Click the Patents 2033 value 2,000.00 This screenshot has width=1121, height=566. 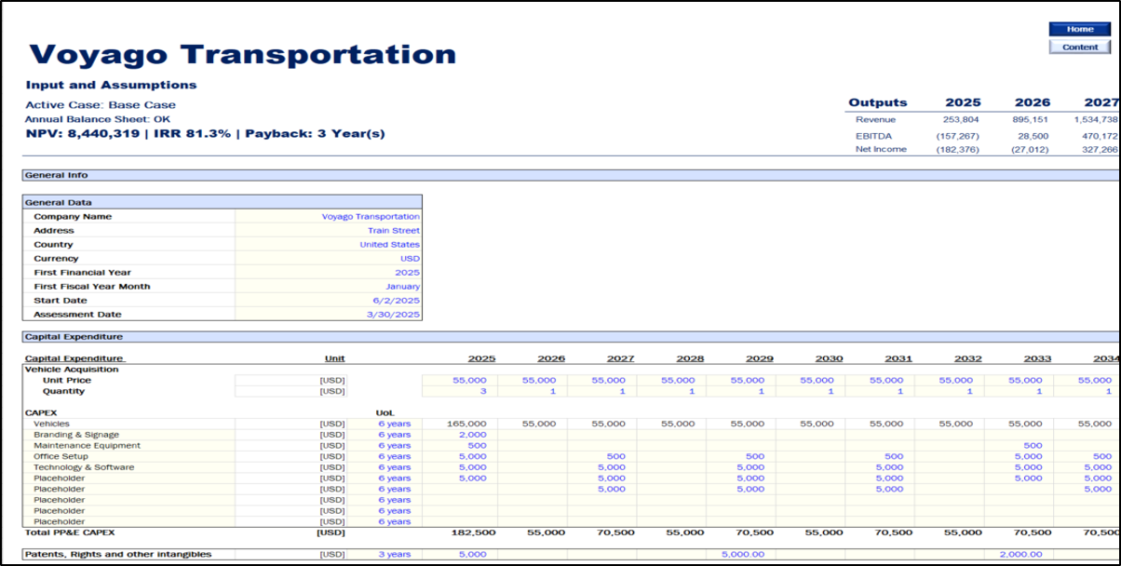click(1019, 555)
